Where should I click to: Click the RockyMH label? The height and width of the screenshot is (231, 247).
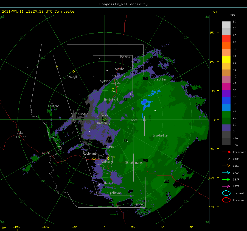(72, 77)
